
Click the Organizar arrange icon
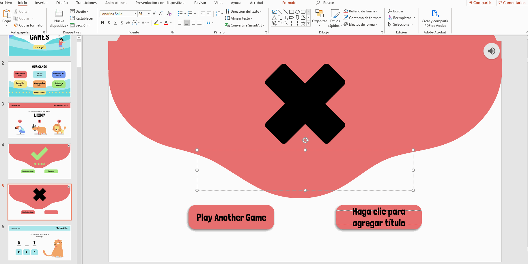click(x=319, y=14)
